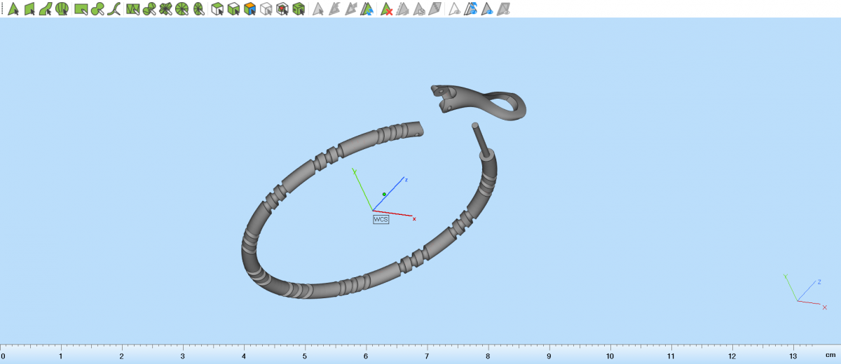
Task: Pick the green curved-surface selection tool
Action: click(46, 9)
